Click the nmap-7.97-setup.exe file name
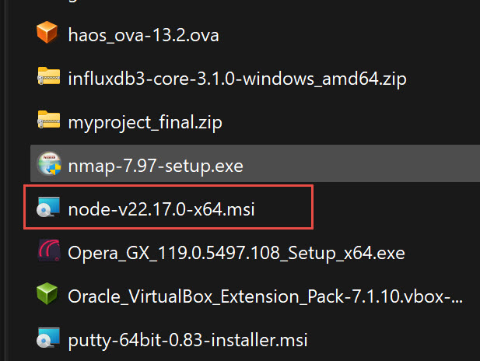 click(x=156, y=166)
